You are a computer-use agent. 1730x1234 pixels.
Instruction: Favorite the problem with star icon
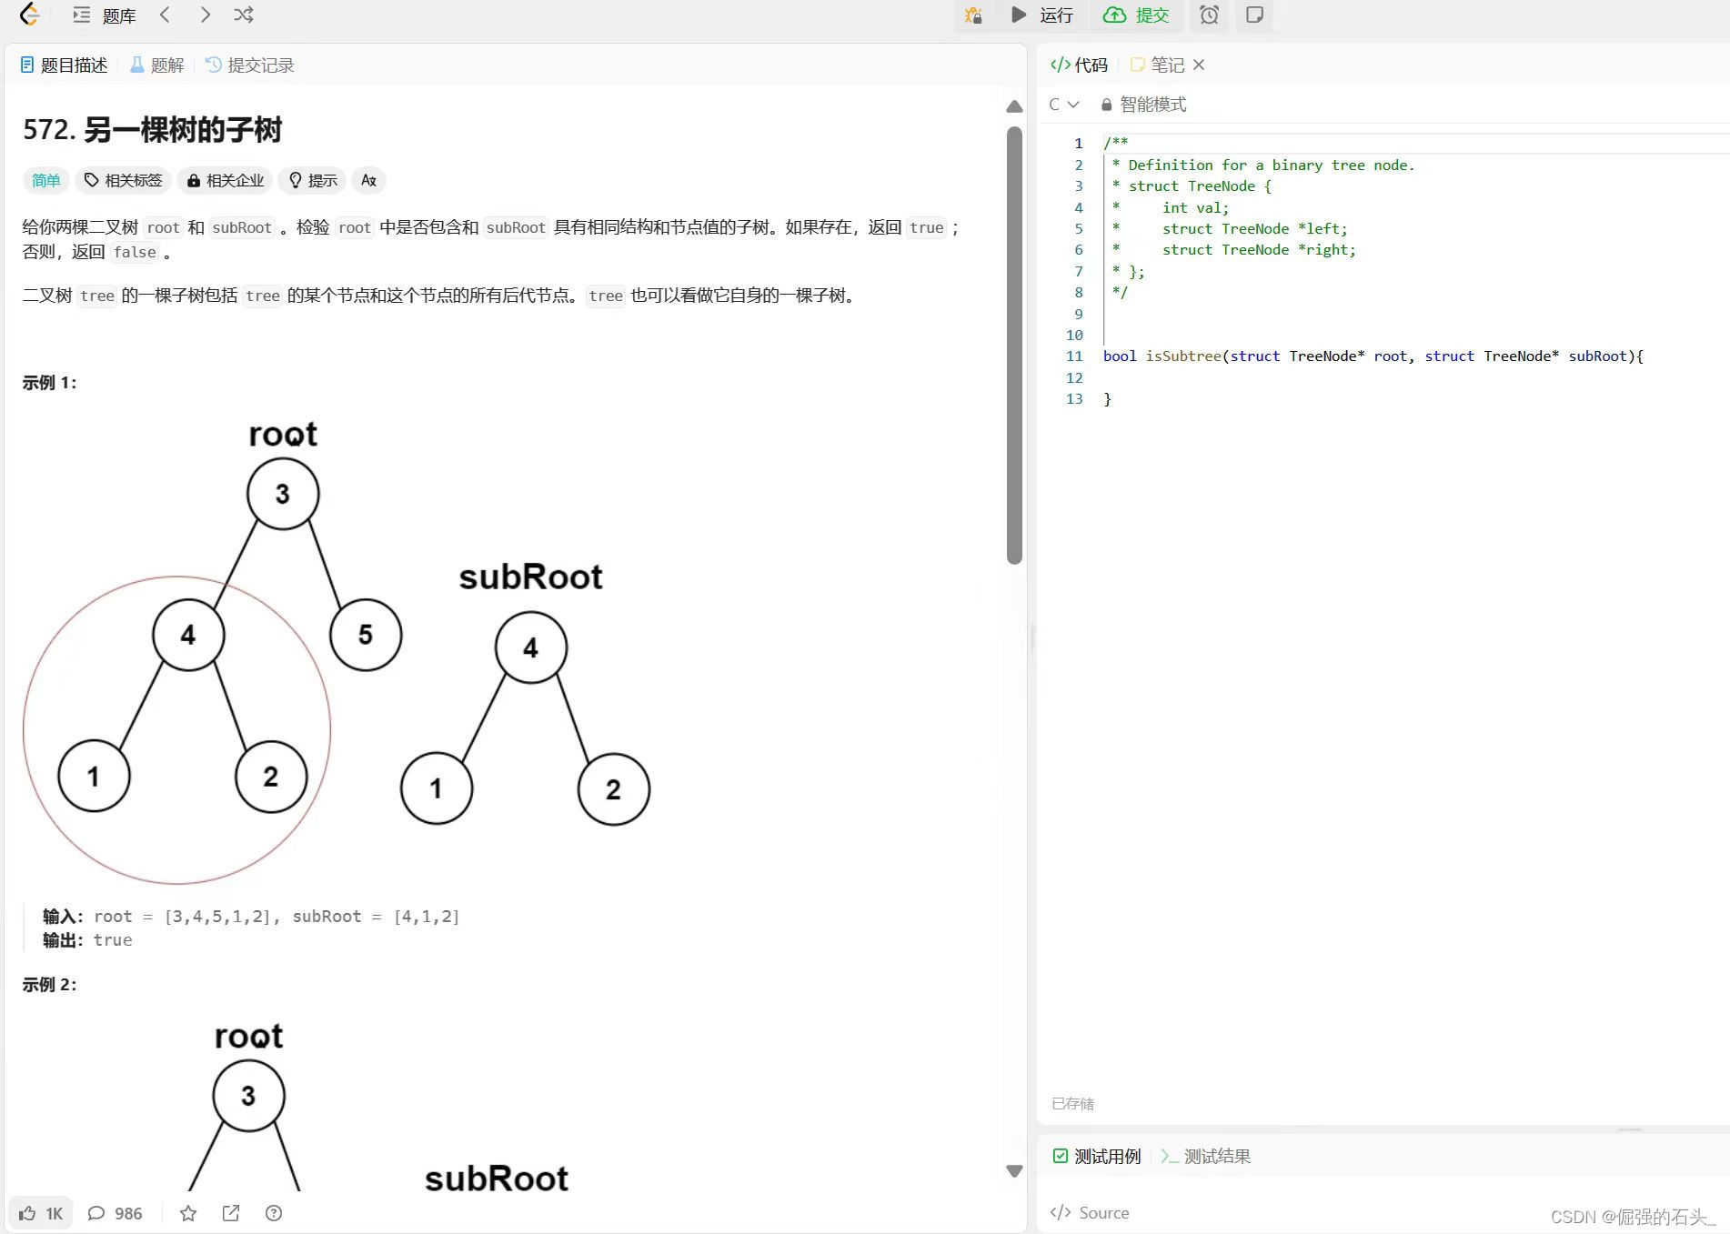pos(188,1213)
